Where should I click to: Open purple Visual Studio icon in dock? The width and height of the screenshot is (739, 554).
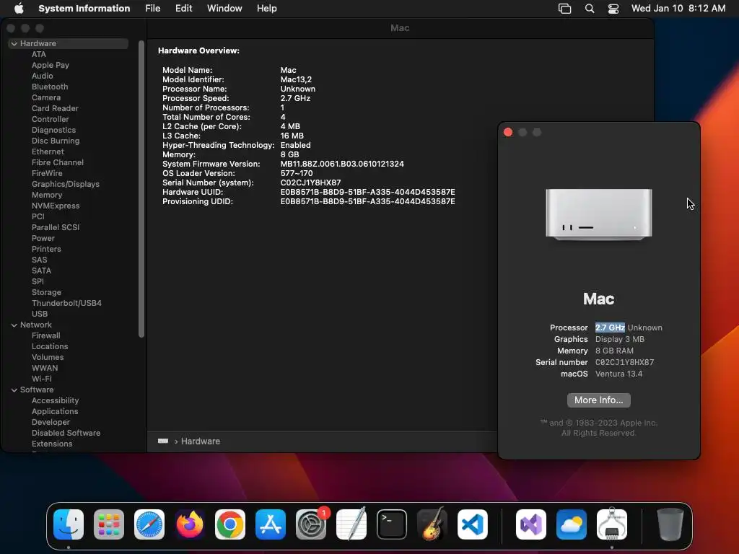pos(531,524)
